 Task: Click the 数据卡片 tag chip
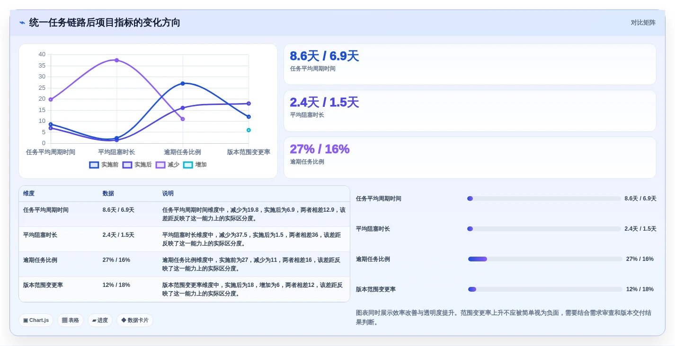(135, 320)
